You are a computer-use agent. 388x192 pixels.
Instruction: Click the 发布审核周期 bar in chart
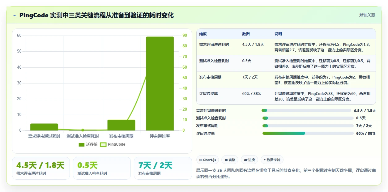click(121, 125)
